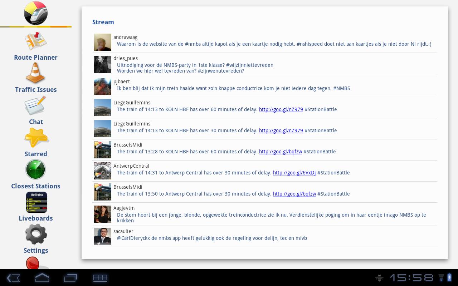This screenshot has height=286, width=458.
Task: Tap tweet text 'Ik ben blij dat ik mijn trein'
Action: coord(233,88)
